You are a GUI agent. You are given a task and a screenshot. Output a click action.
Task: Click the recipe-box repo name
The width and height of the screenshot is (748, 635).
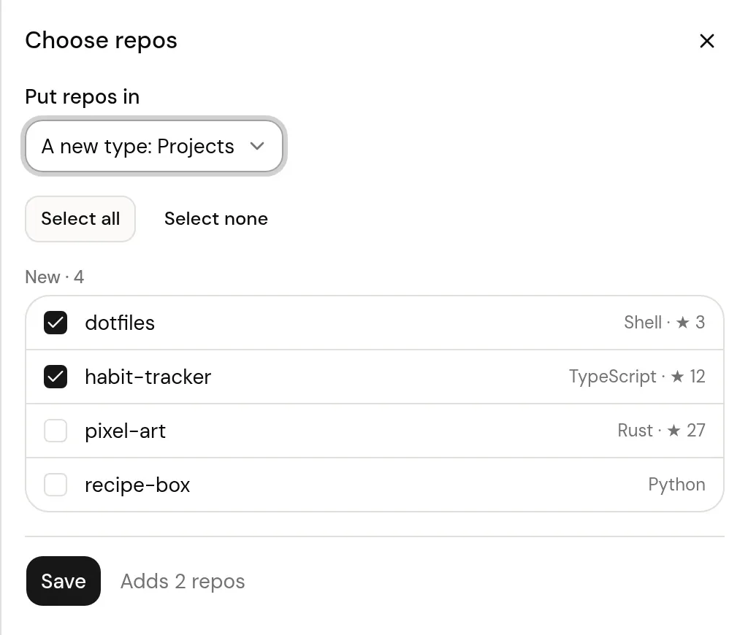click(x=137, y=485)
